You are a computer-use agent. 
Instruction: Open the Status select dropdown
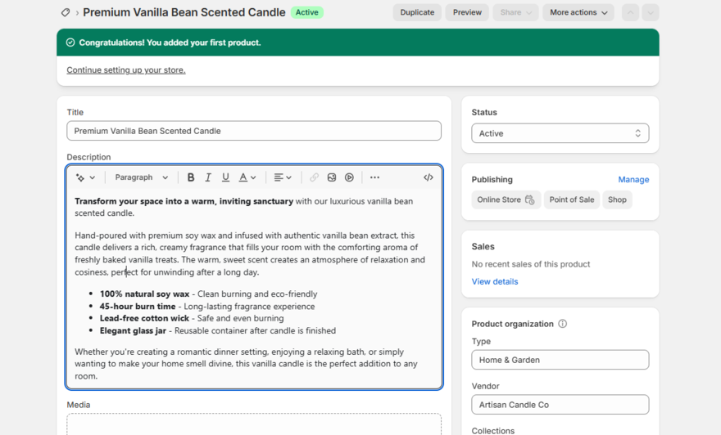pos(560,133)
